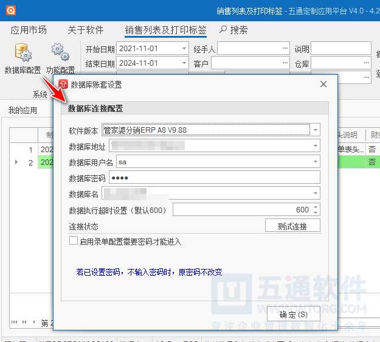Open the 客户 lookup ellipsis button

(x=285, y=63)
